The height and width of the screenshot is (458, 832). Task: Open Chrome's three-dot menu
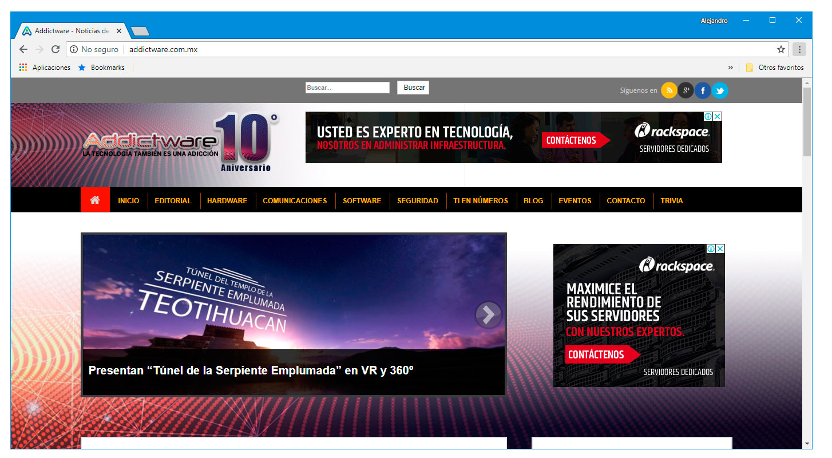[799, 49]
